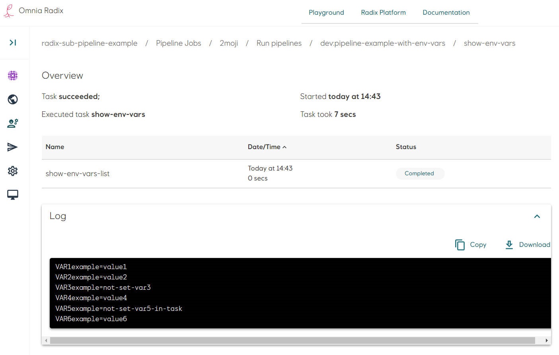Open the Documentation menu item
559x355 pixels.
446,12
